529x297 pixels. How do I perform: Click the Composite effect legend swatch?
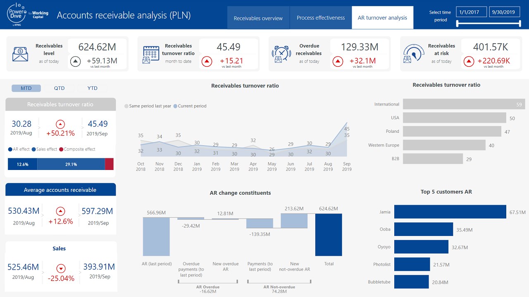pos(61,149)
